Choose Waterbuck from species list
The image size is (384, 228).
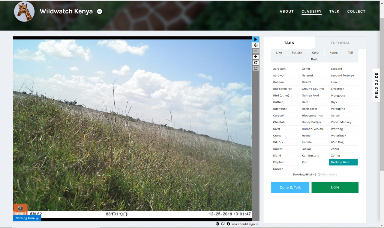pos(343,136)
